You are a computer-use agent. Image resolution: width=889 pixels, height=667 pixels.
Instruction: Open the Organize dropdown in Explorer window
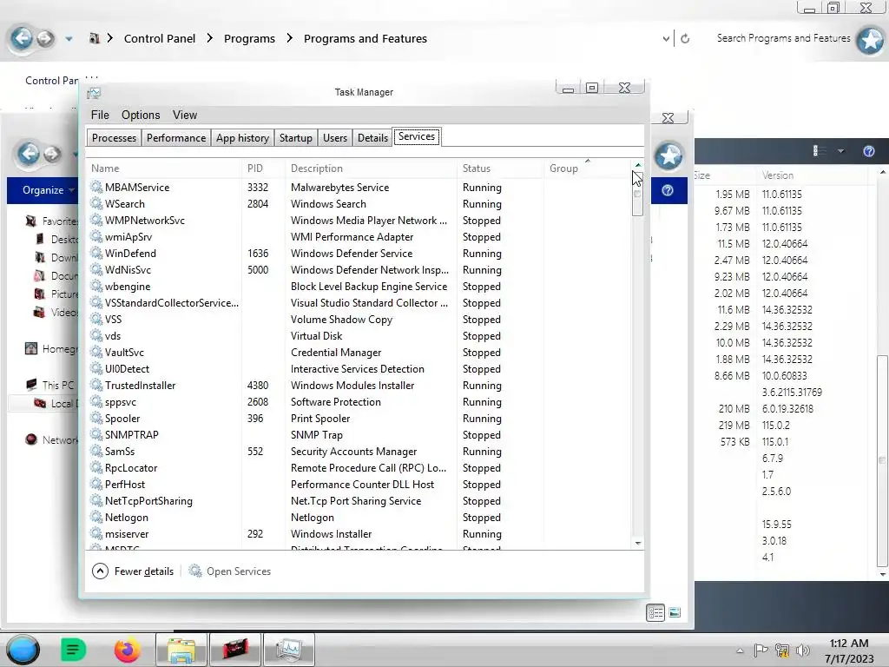(x=49, y=190)
